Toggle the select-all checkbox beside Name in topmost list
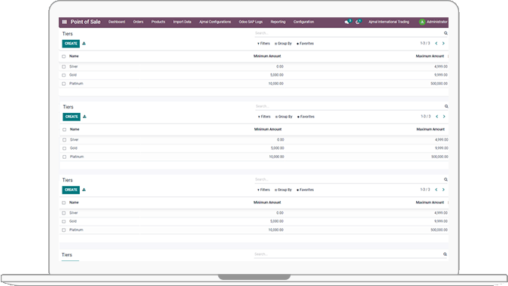 64,56
